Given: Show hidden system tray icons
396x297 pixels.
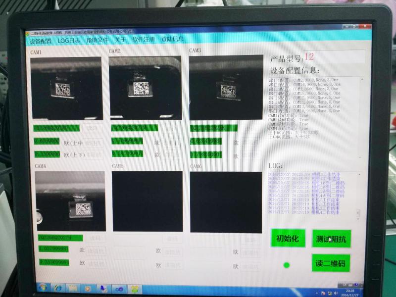Looking at the screenshot, I should (x=317, y=293).
